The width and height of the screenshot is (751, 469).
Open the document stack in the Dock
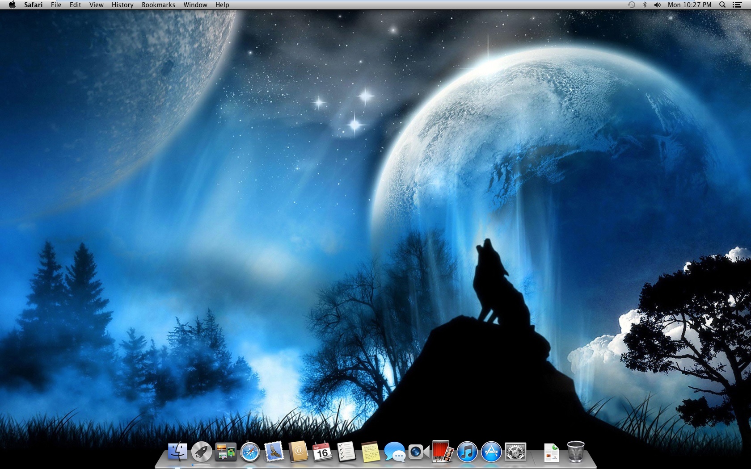click(x=552, y=452)
